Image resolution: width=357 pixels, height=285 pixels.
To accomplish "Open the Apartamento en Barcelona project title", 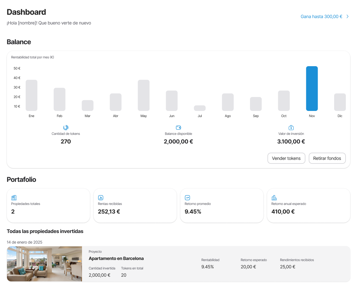I will tap(116, 258).
